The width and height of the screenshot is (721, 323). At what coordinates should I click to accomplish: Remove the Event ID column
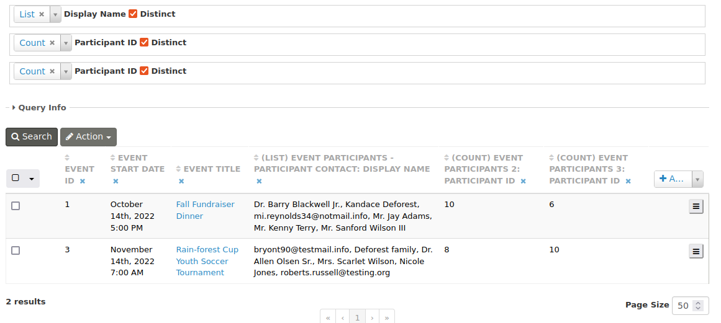click(x=83, y=181)
